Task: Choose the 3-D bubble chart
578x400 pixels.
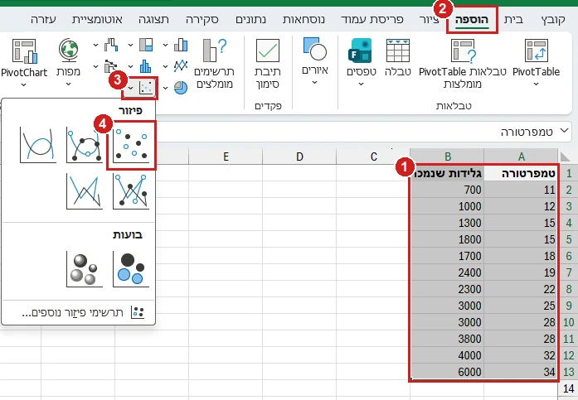Action: point(85,269)
